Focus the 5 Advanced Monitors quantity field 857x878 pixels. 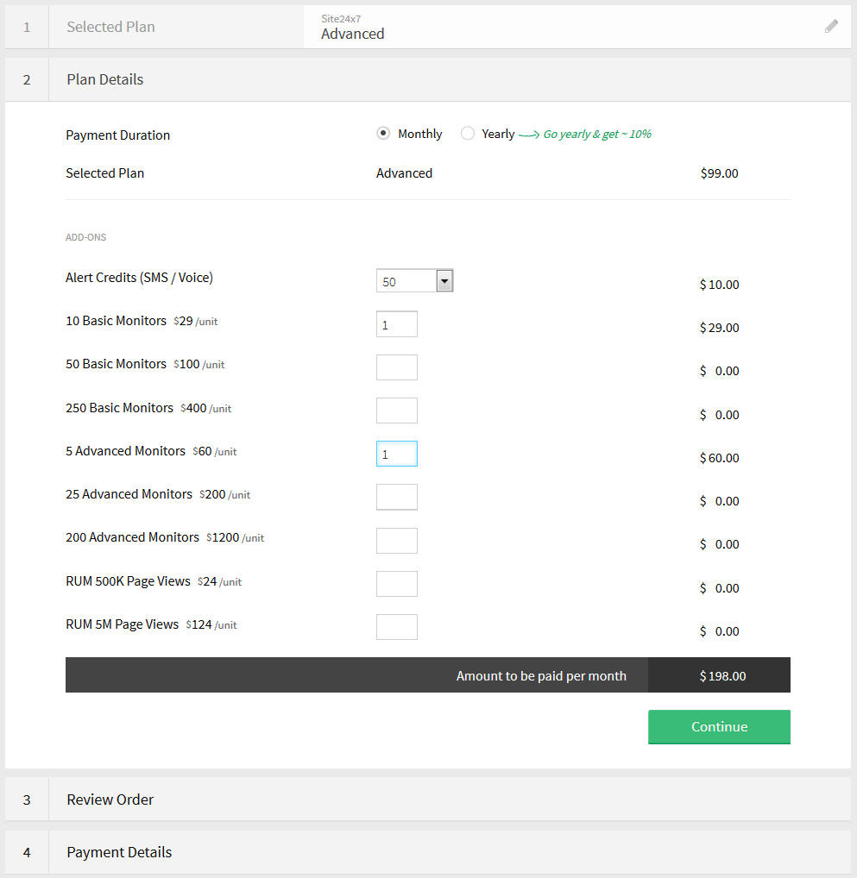(x=397, y=454)
